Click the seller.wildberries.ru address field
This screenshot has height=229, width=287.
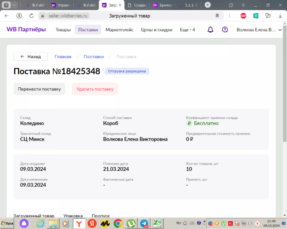tap(68, 16)
